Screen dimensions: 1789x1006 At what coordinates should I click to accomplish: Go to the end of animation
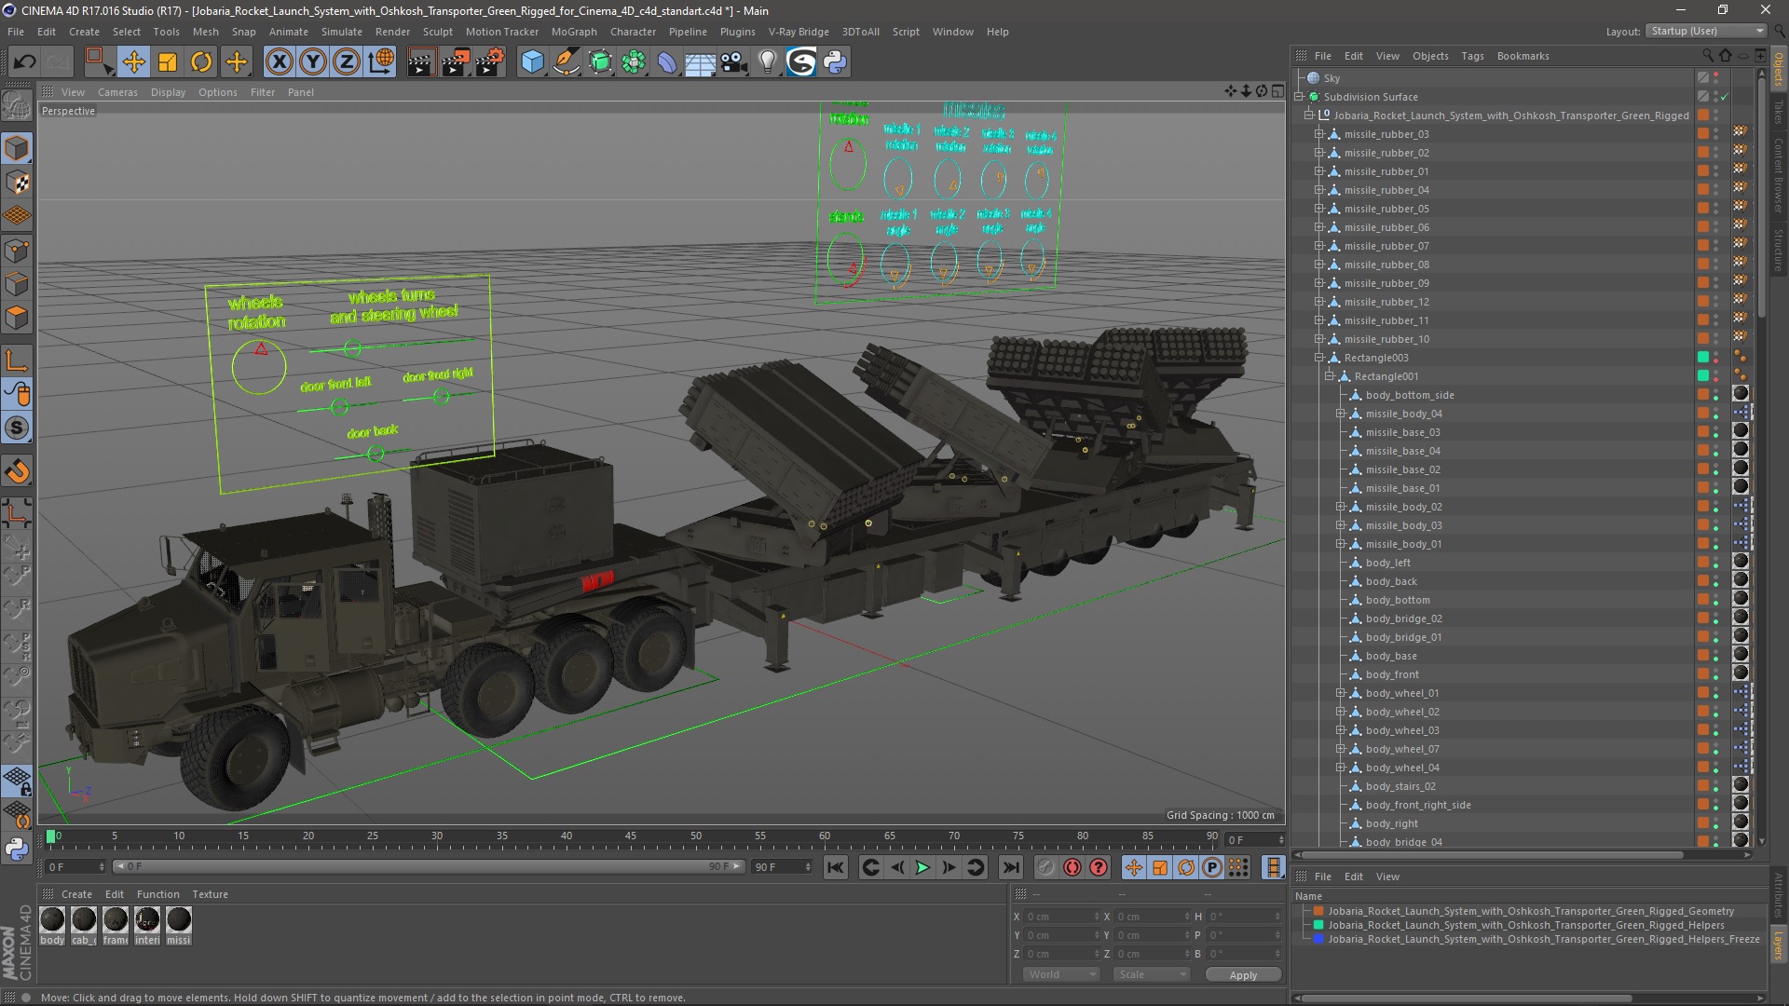[x=1010, y=867]
